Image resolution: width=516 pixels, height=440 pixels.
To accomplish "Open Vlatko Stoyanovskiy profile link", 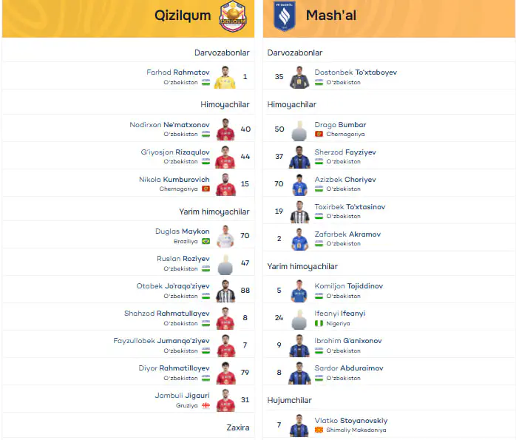I will point(351,420).
